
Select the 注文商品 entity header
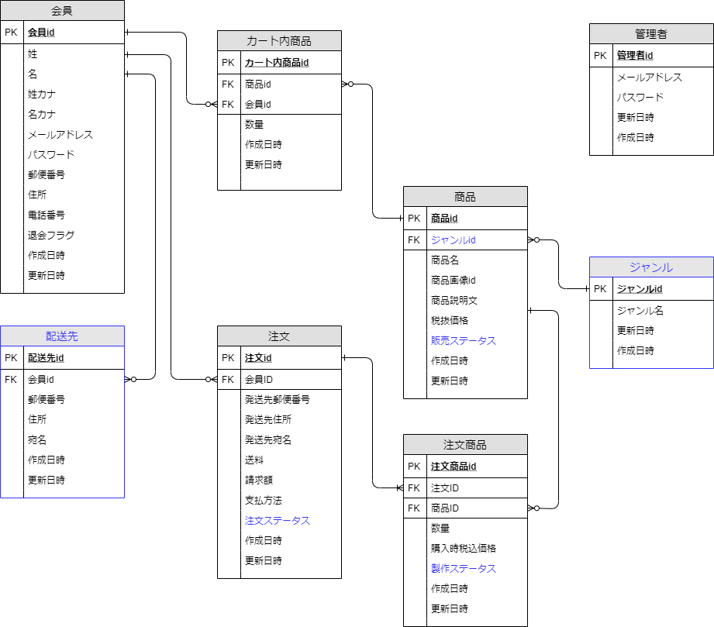click(x=465, y=444)
